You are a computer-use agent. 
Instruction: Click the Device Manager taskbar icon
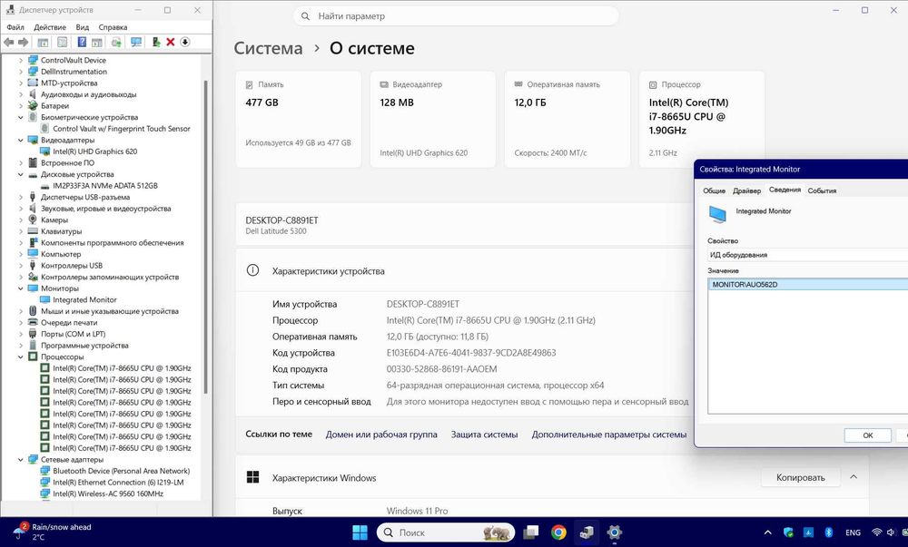[586, 532]
